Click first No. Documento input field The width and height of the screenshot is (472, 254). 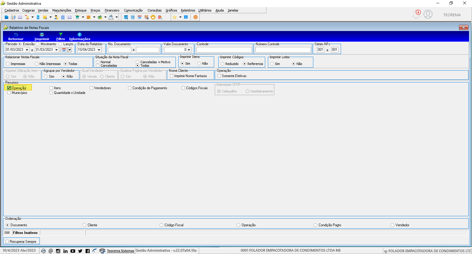tap(119, 50)
